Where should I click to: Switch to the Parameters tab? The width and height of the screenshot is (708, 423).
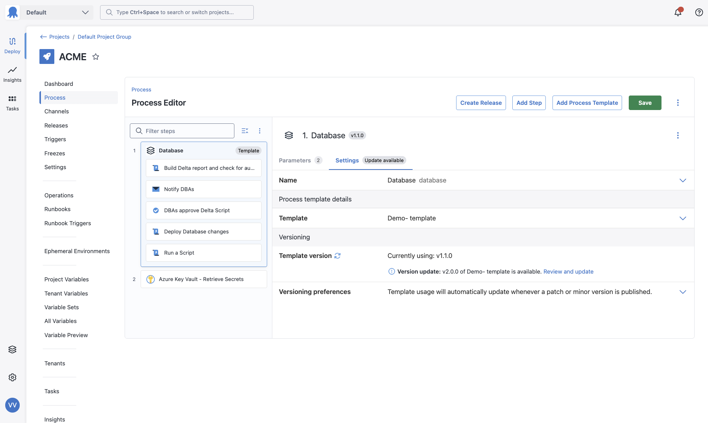point(295,160)
